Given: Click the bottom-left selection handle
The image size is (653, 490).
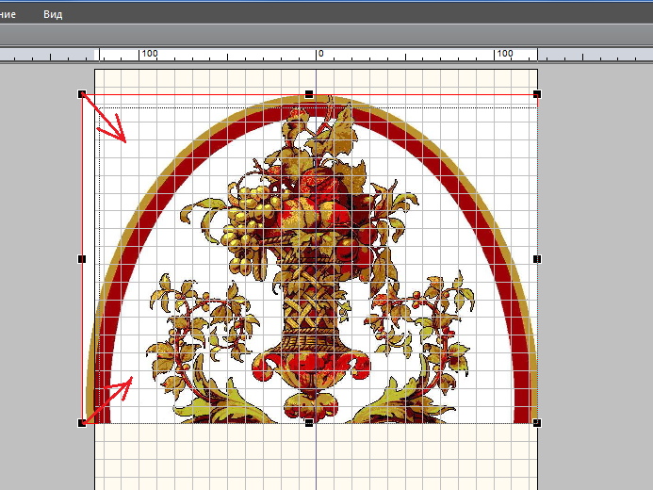Looking at the screenshot, I should (x=82, y=423).
